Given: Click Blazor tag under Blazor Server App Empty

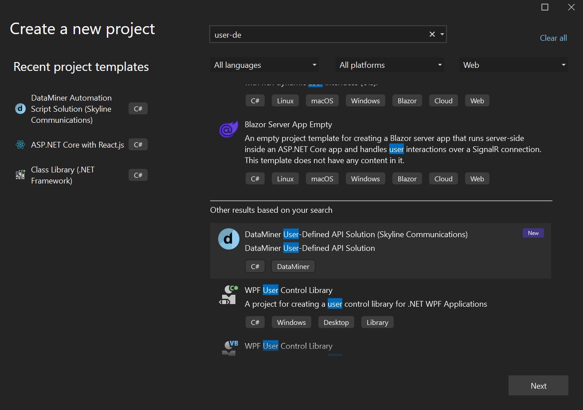Looking at the screenshot, I should [x=407, y=179].
